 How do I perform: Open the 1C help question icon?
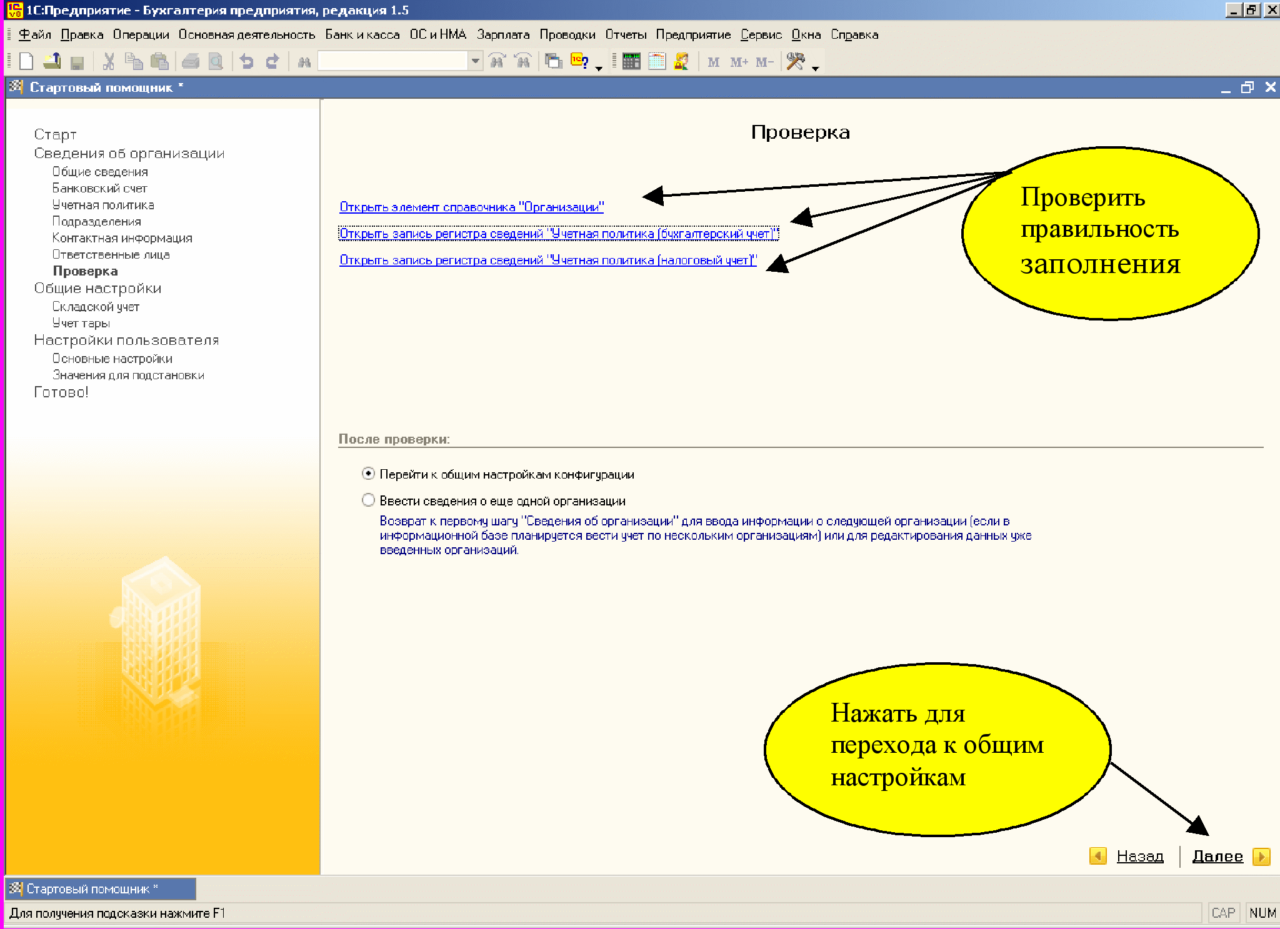coord(579,61)
